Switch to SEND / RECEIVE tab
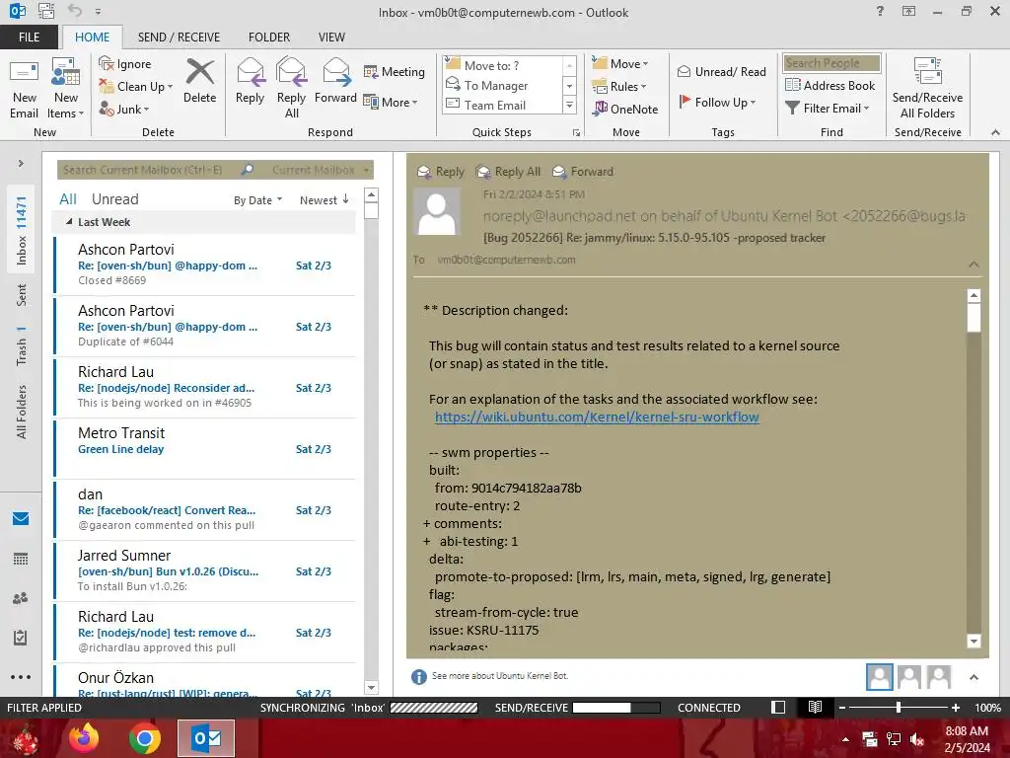Viewport: 1010px width, 758px height. 179,38
